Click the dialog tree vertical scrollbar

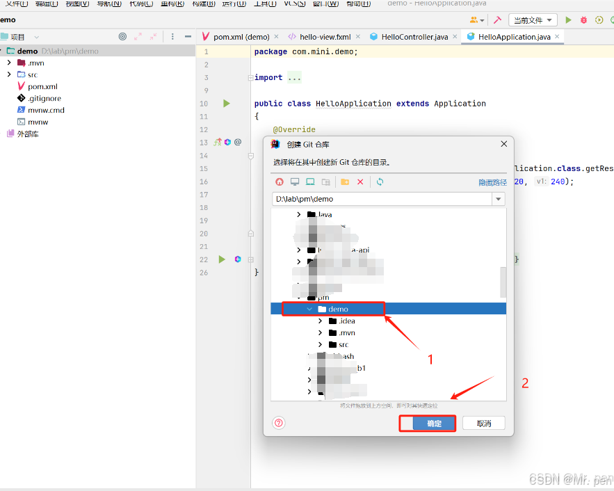tap(503, 282)
